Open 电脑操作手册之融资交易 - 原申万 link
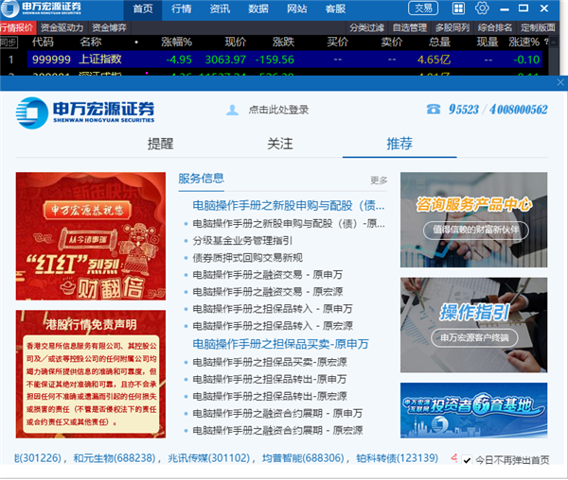 [x=267, y=275]
